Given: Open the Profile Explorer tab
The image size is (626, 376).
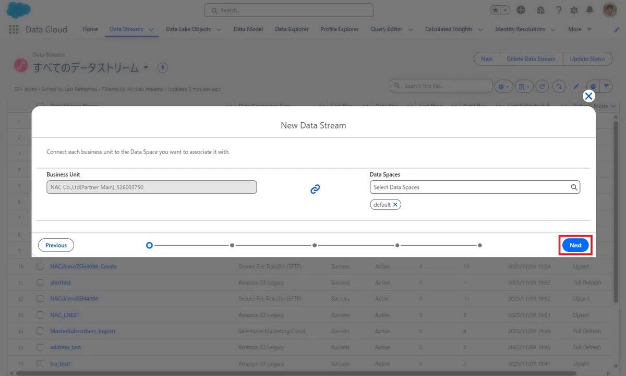Looking at the screenshot, I should (340, 29).
